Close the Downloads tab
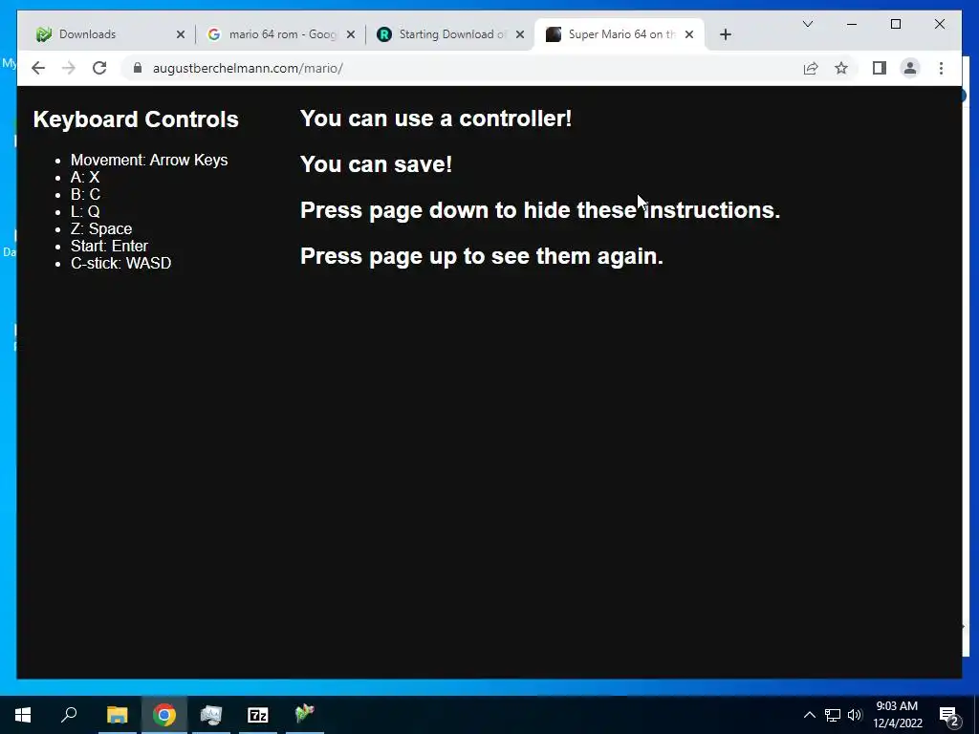 point(181,34)
